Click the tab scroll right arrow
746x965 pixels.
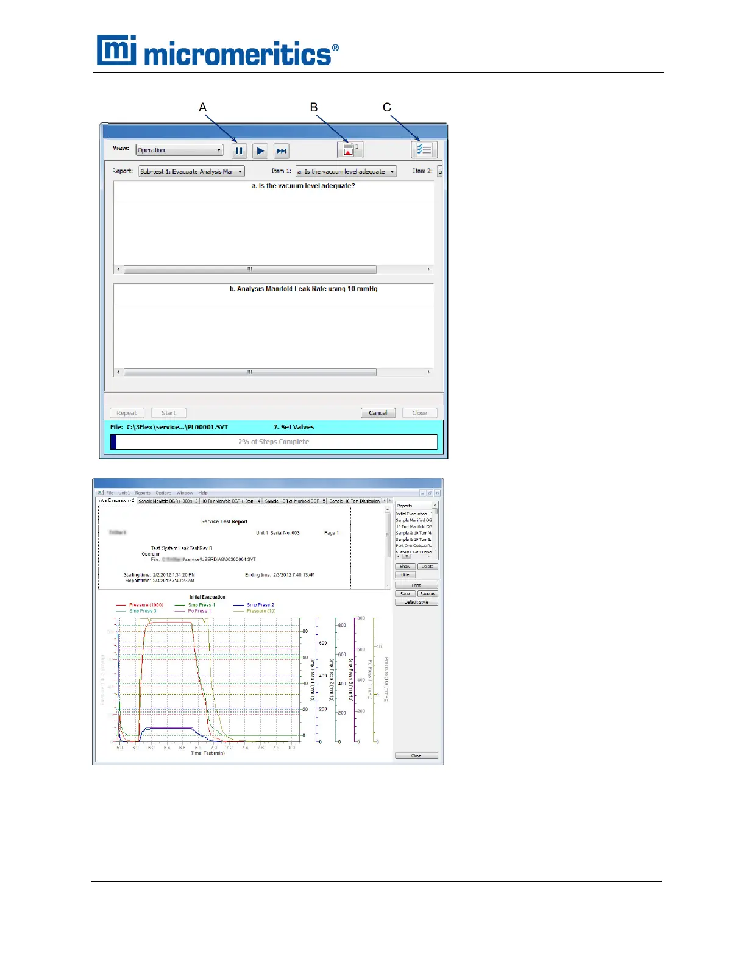[389, 501]
